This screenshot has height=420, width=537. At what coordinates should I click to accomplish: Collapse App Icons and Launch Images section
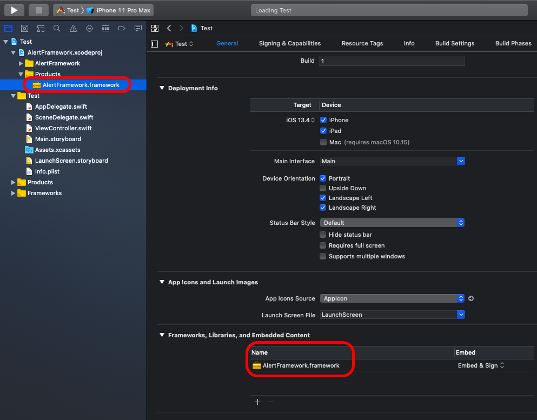point(162,282)
